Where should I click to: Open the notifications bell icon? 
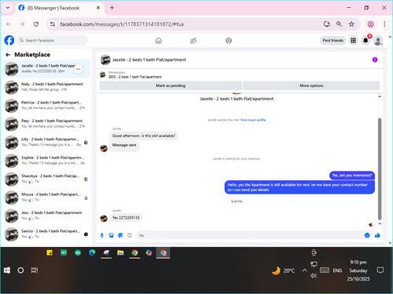point(365,41)
